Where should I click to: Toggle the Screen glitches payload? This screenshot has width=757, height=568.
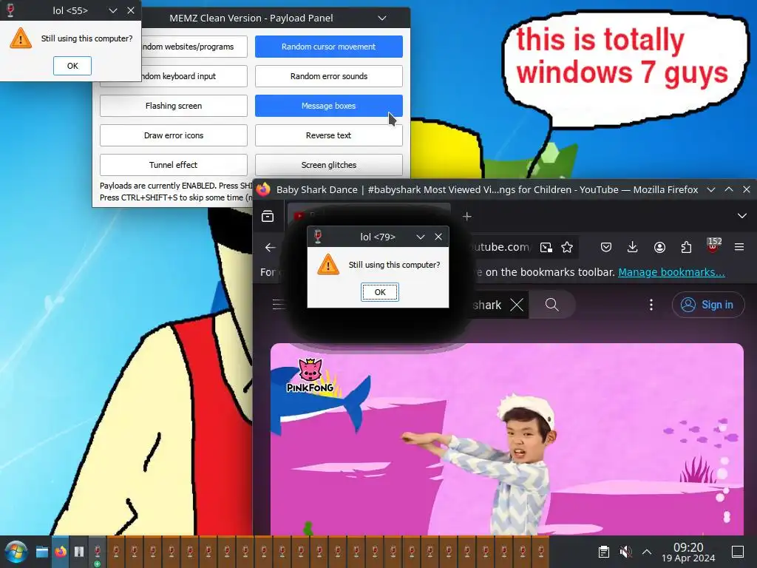tap(329, 165)
